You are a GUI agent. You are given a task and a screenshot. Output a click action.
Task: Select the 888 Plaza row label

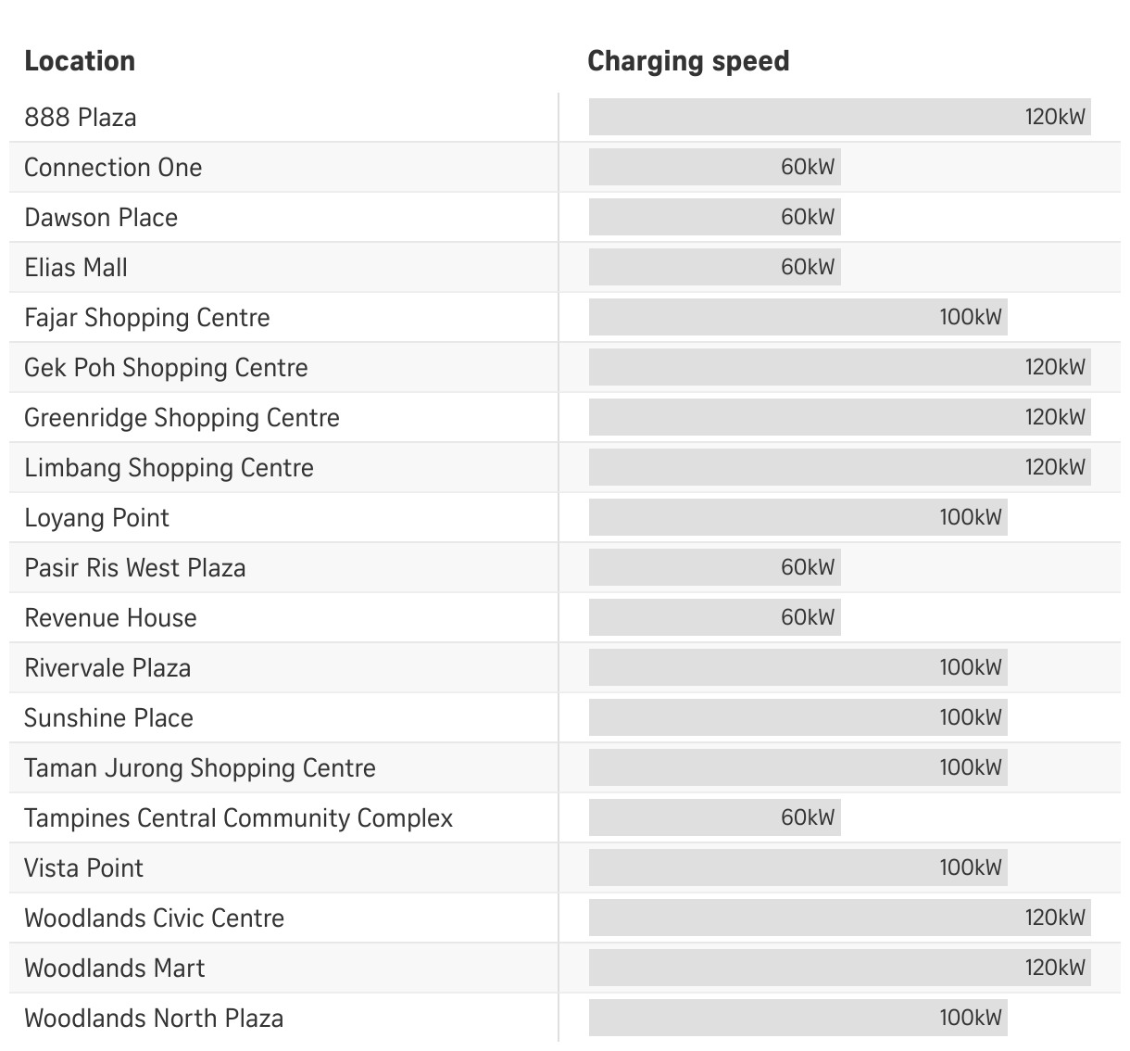[81, 118]
